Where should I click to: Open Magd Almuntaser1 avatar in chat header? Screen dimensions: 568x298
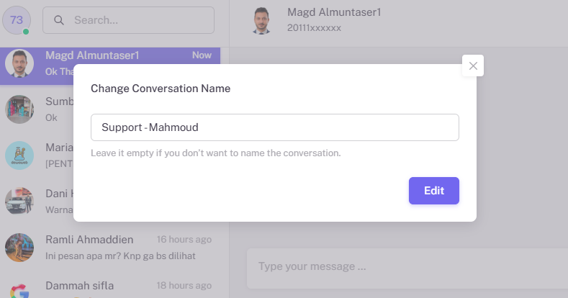[261, 21]
